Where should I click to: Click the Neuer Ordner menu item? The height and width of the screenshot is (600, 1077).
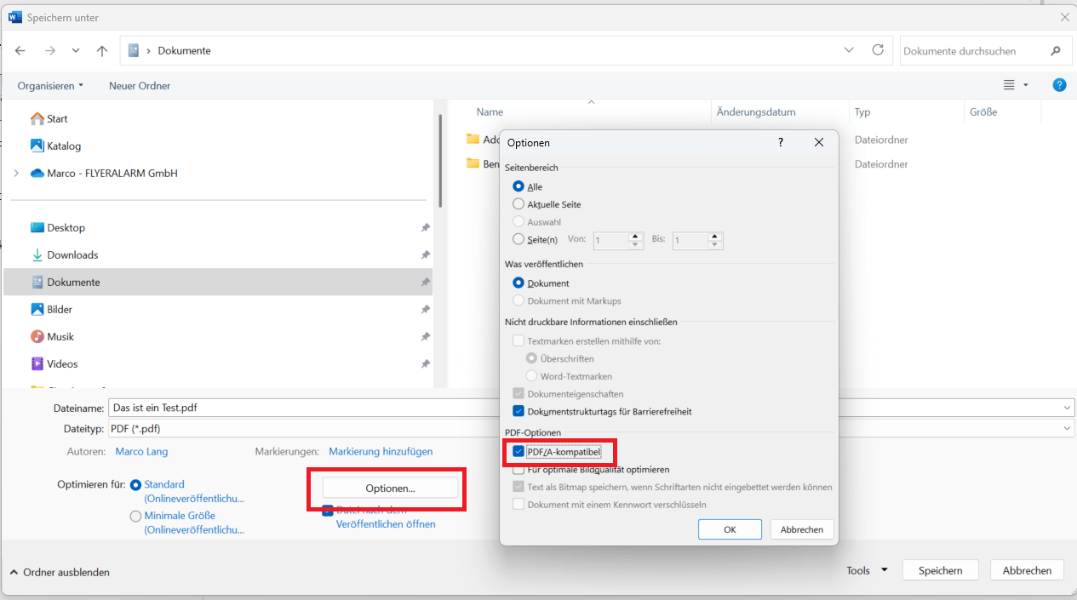tap(140, 86)
